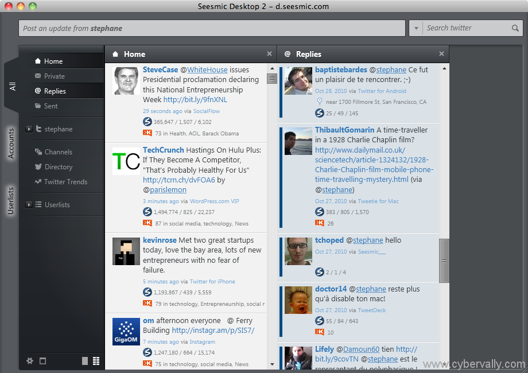Open instagr.am/p/SIS7/ link
The height and width of the screenshot is (373, 528).
click(213, 330)
